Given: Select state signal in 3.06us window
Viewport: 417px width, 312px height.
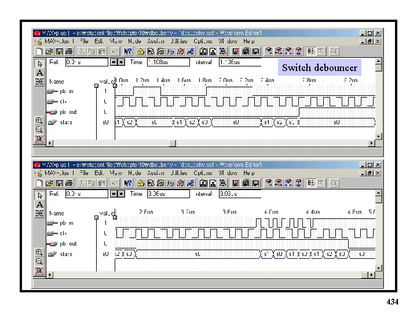Looking at the screenshot, I should (x=60, y=254).
